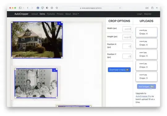
Task: Open the About nav item
Action: pos(68,14)
